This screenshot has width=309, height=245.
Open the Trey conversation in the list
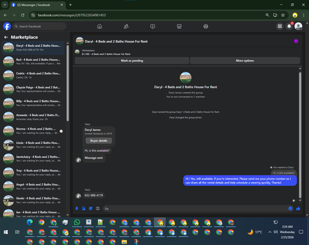[33, 173]
